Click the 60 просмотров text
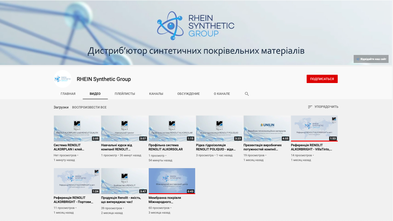 (159, 208)
